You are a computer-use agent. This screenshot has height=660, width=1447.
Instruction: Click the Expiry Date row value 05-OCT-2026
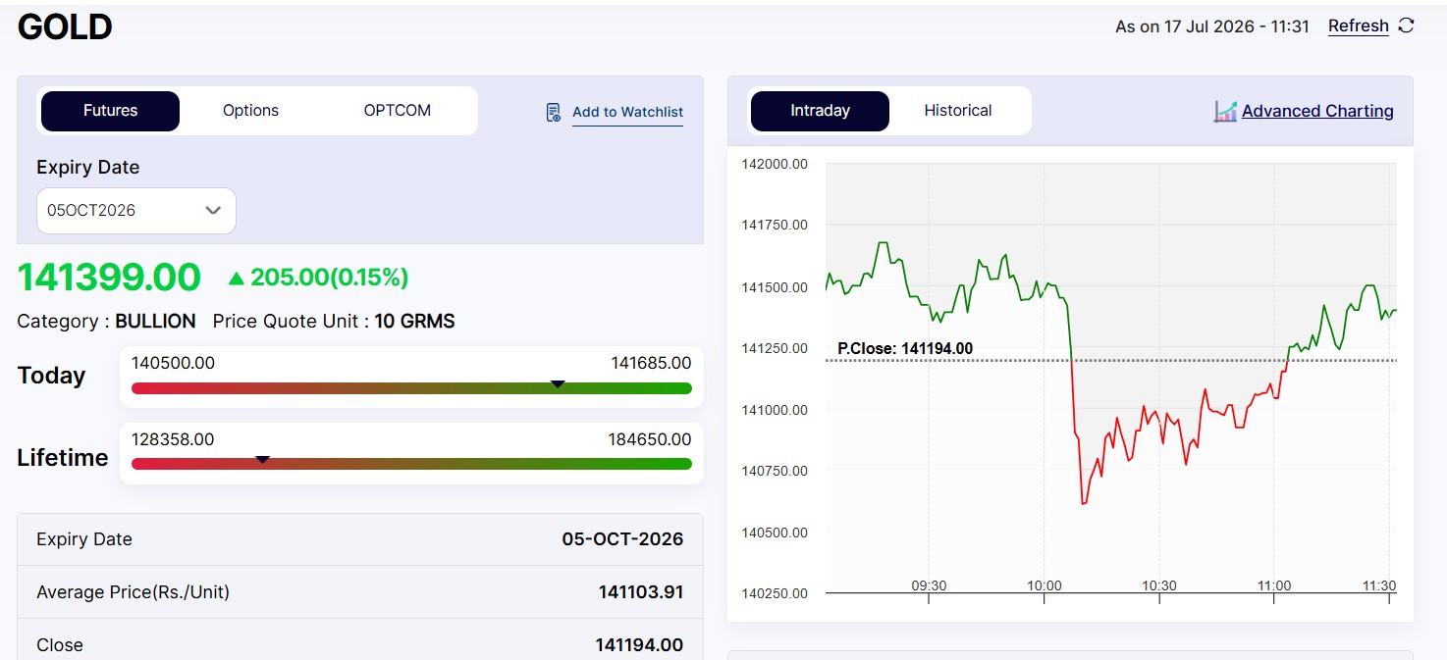point(622,539)
